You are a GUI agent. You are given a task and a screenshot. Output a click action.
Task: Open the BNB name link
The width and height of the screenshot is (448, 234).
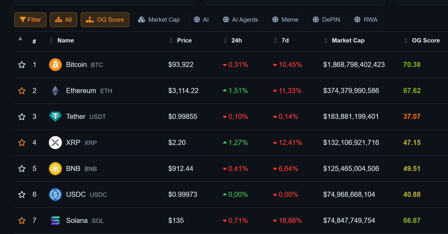(73, 169)
